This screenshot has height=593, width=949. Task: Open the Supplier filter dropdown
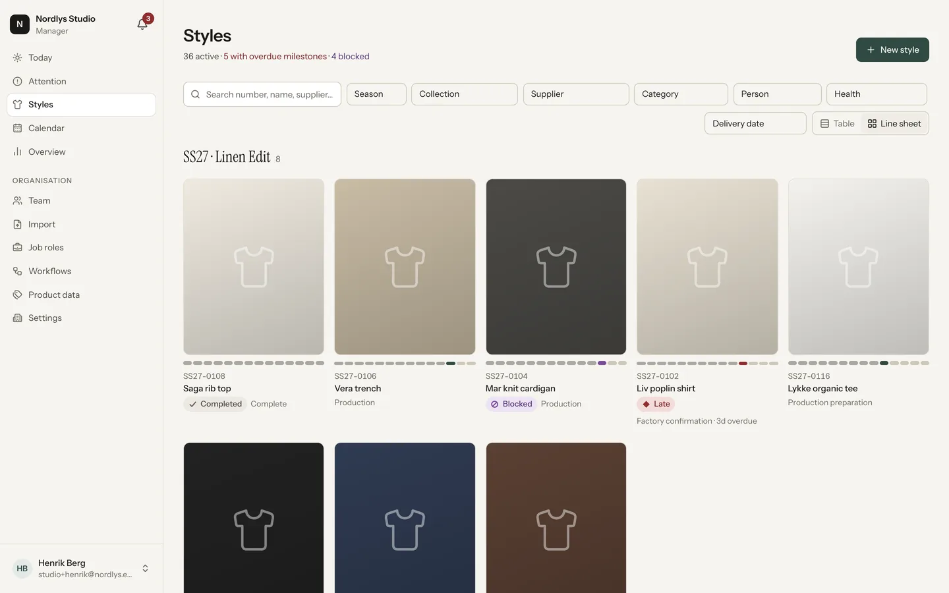(576, 94)
